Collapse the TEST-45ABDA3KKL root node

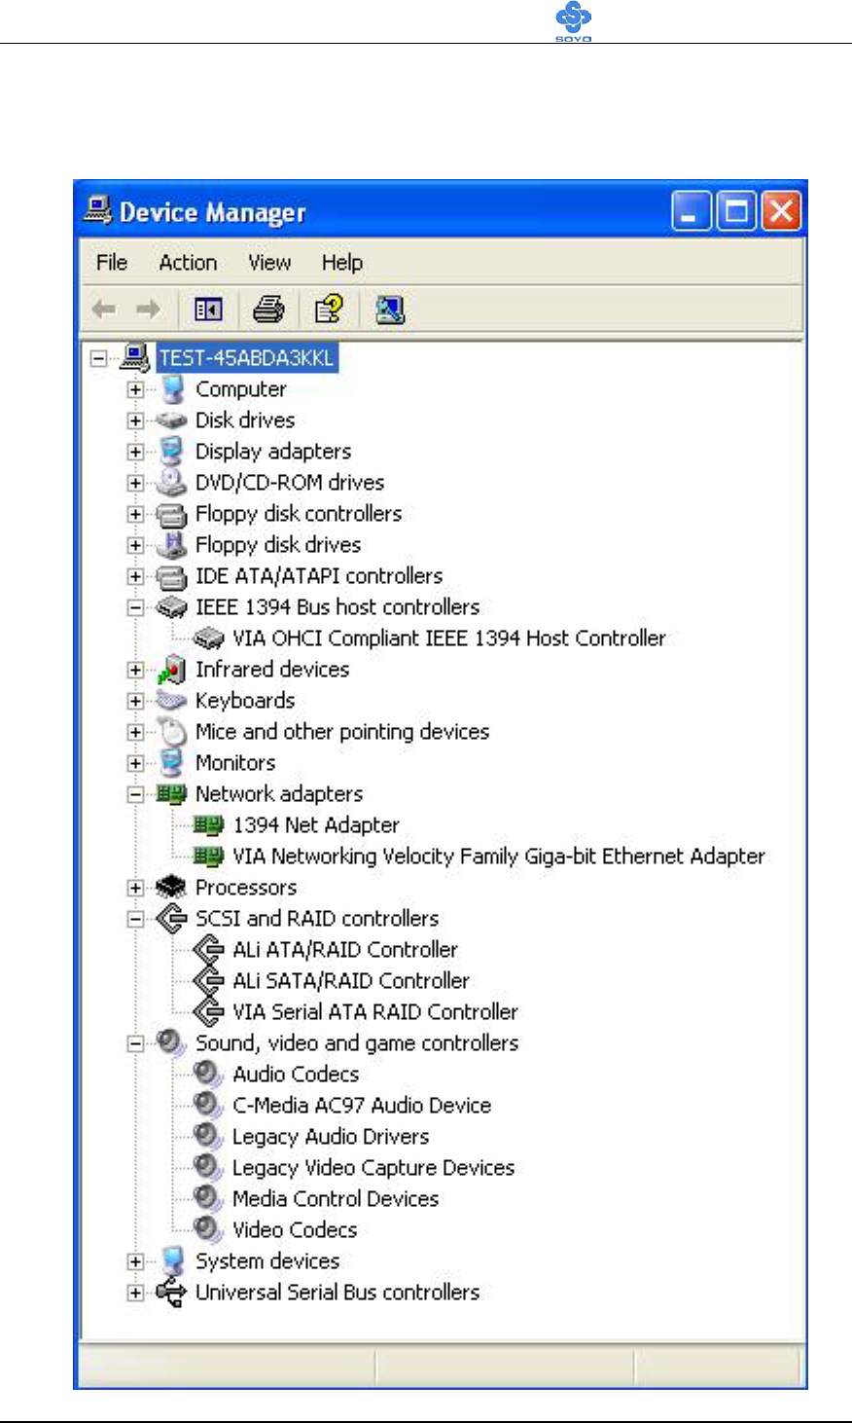98,358
